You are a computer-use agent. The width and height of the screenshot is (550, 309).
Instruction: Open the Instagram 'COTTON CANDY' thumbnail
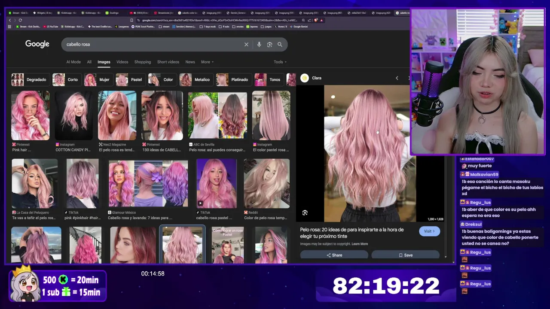tap(73, 115)
